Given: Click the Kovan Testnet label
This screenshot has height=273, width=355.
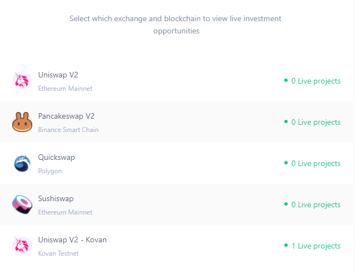Looking at the screenshot, I should (58, 253).
